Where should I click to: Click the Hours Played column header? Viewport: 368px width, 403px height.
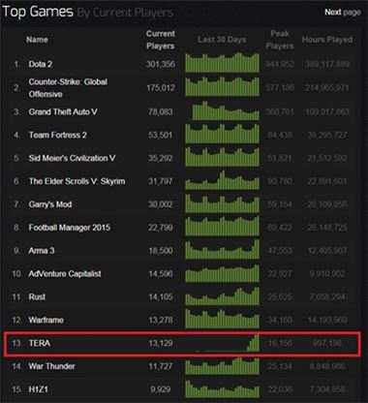(x=327, y=40)
